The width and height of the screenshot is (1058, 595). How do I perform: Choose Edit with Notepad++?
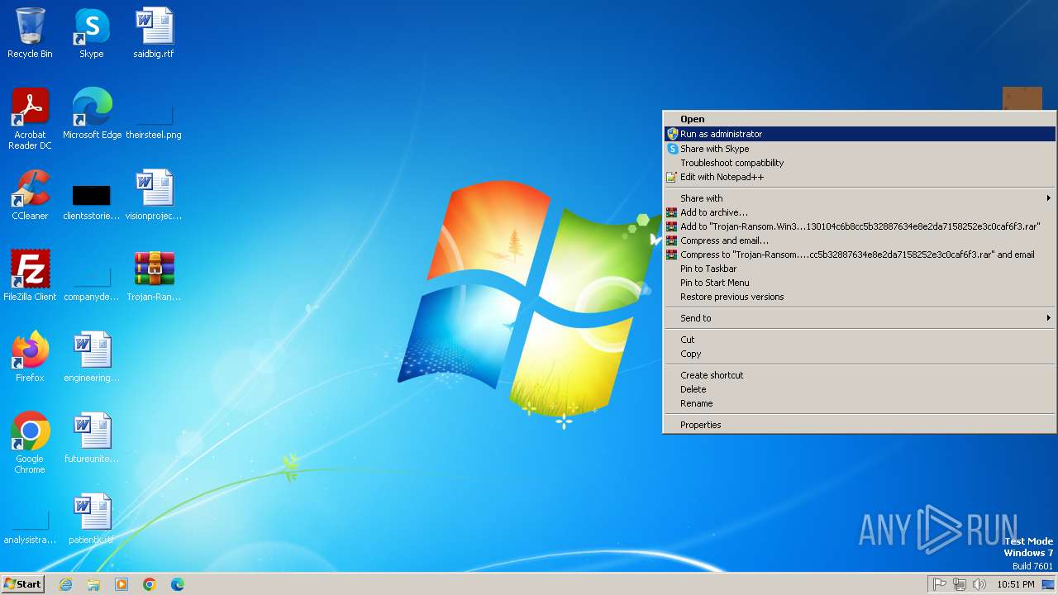[860, 177]
